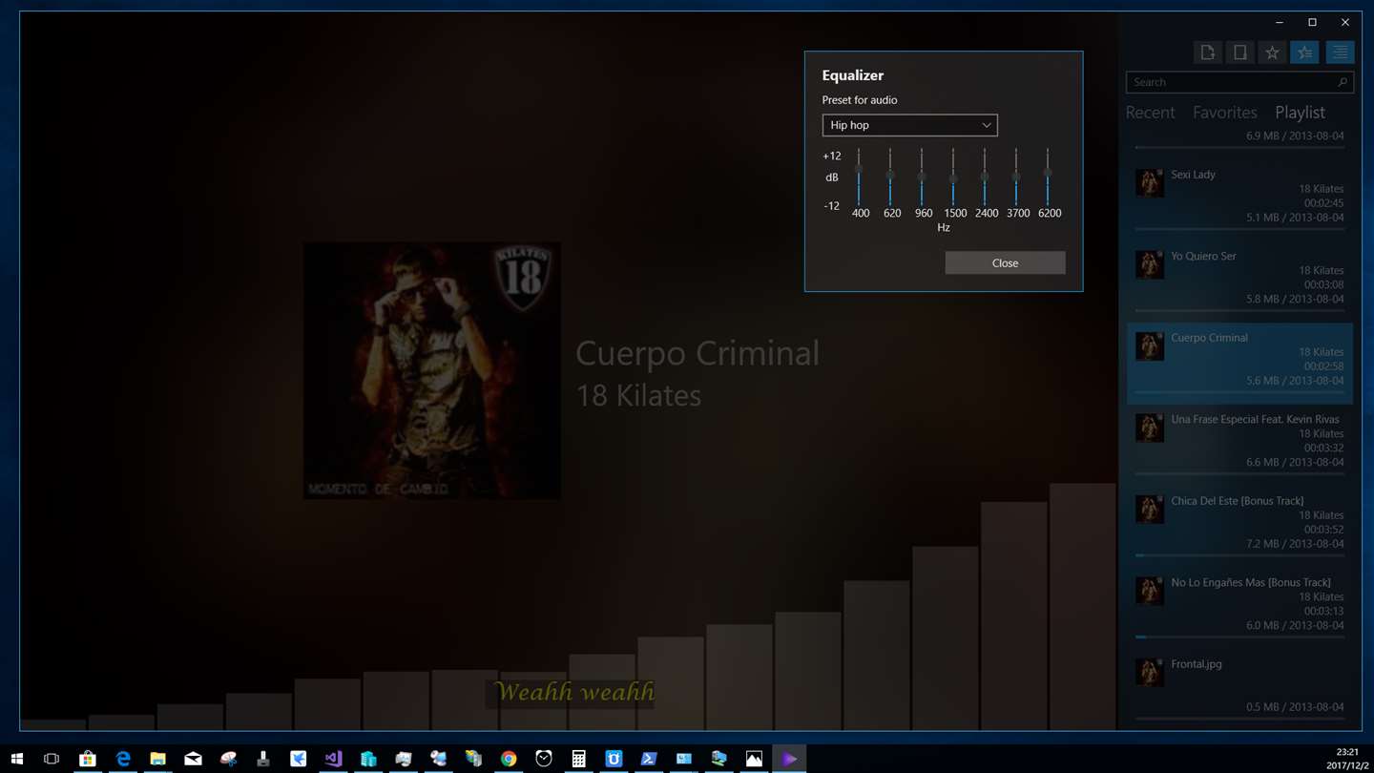Viewport: 1374px width, 773px height.
Task: Click Chica Del Este track thumbnail
Action: (1150, 510)
